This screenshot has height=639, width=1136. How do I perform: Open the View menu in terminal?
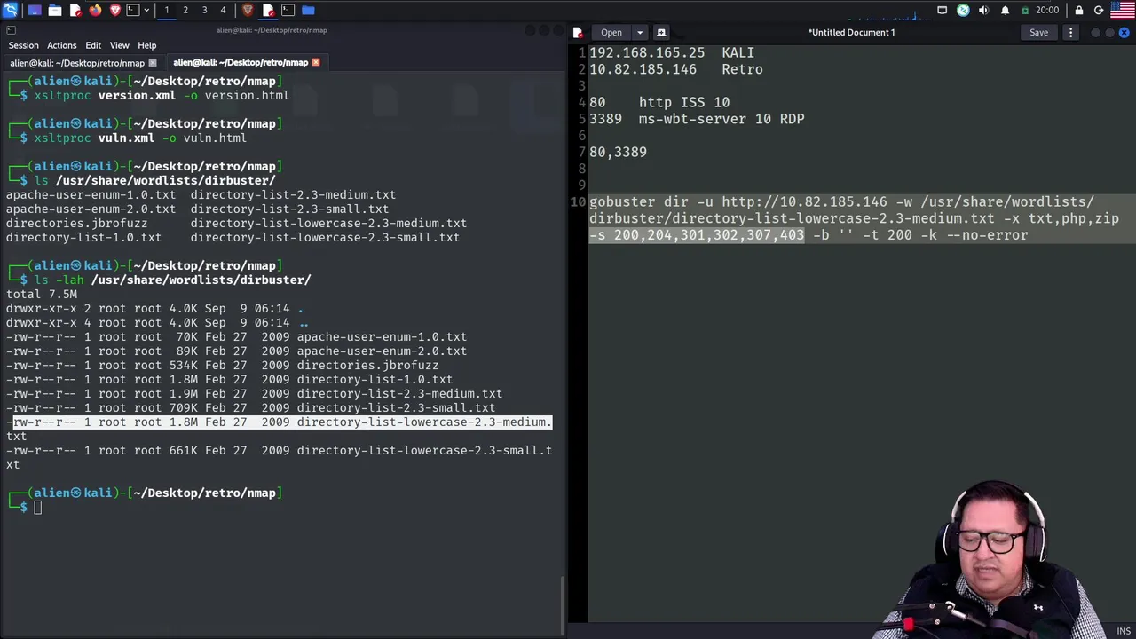coord(119,45)
